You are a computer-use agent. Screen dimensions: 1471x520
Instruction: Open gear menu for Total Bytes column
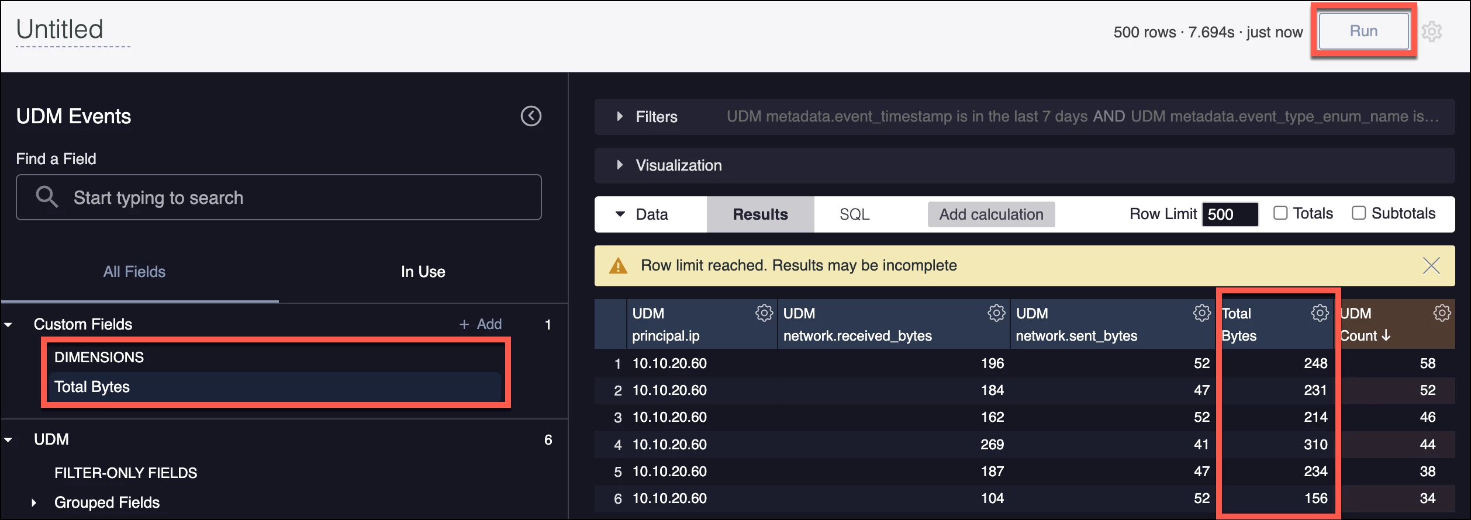(1320, 313)
